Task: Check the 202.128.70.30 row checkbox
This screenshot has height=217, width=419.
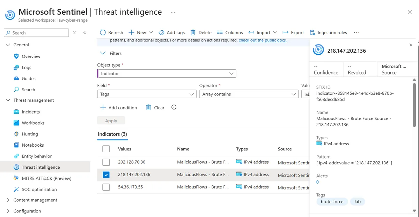Action: (106, 162)
